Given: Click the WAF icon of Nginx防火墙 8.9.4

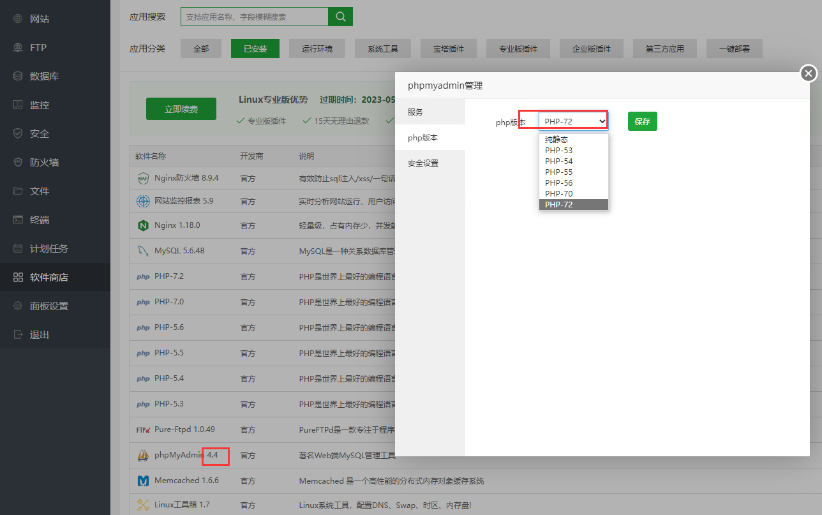Looking at the screenshot, I should [x=143, y=179].
